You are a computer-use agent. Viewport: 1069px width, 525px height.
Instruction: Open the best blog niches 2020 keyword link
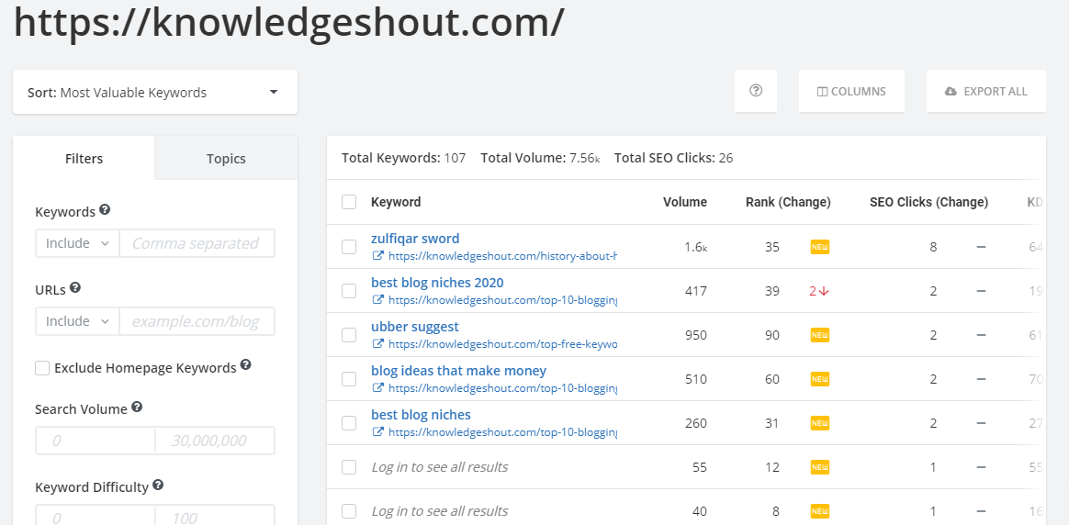point(437,283)
